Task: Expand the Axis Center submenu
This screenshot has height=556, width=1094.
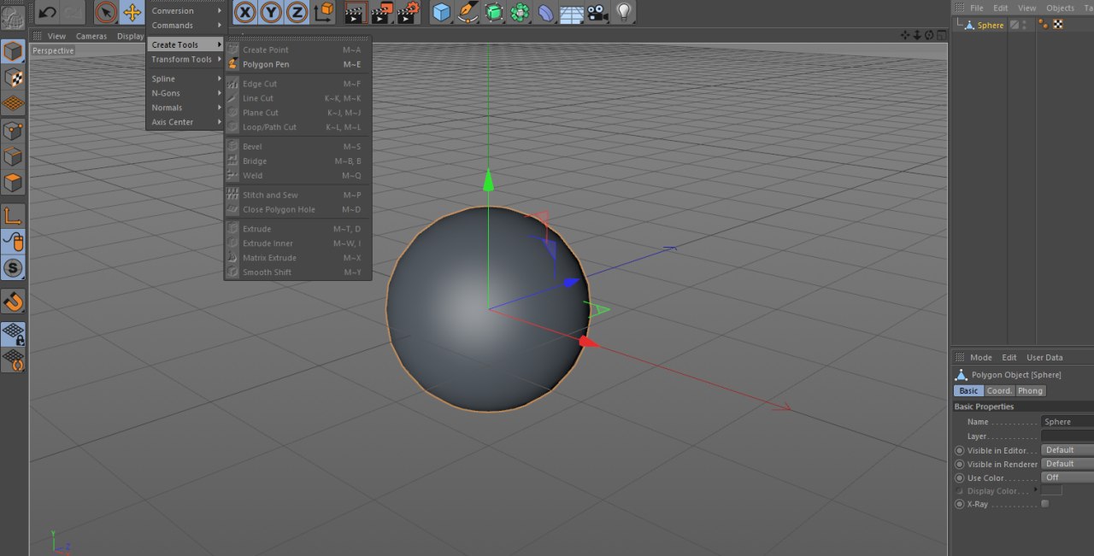Action: [x=187, y=122]
